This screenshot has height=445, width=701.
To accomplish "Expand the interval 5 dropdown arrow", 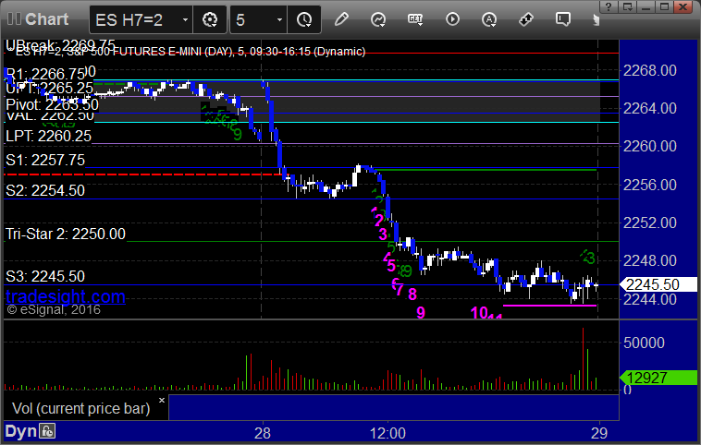I will coord(279,20).
